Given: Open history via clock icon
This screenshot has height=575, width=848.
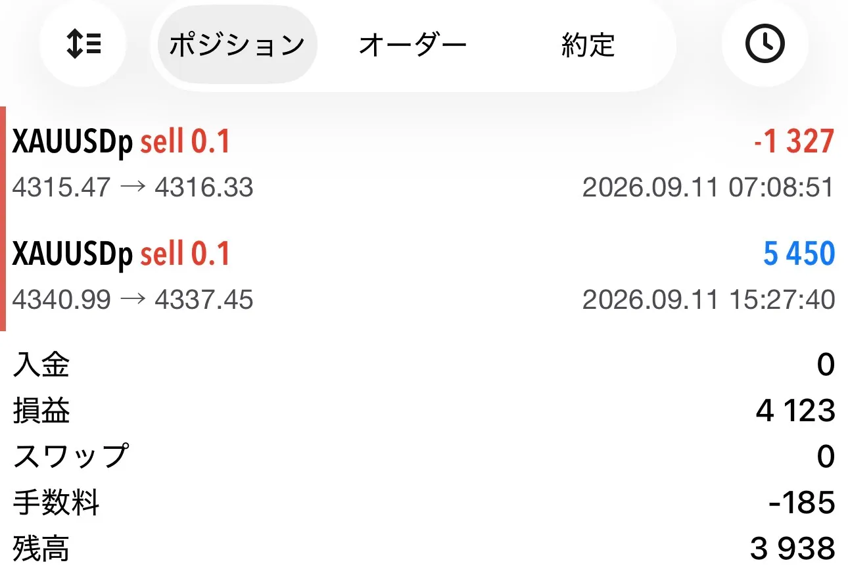Looking at the screenshot, I should point(765,45).
